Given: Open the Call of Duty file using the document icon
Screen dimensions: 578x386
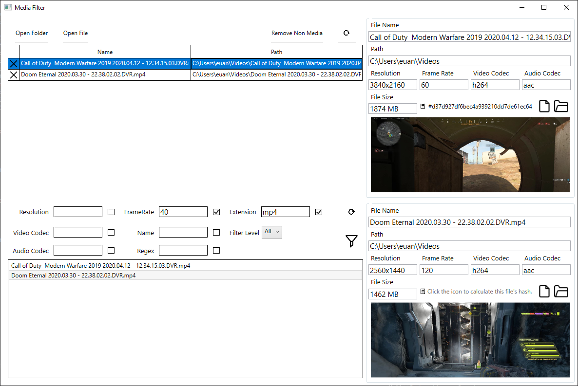Looking at the screenshot, I should pyautogui.click(x=544, y=106).
